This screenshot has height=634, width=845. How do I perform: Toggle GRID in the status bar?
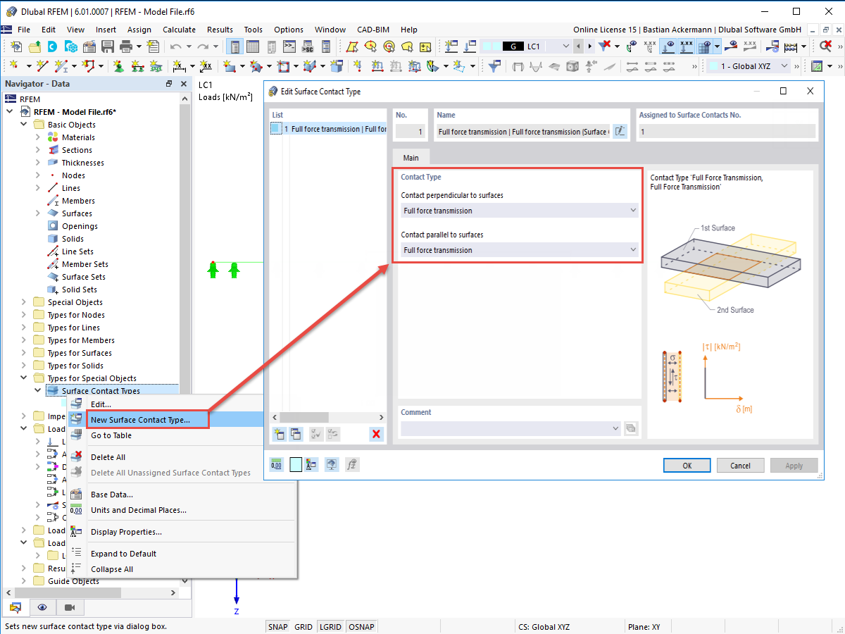(303, 626)
